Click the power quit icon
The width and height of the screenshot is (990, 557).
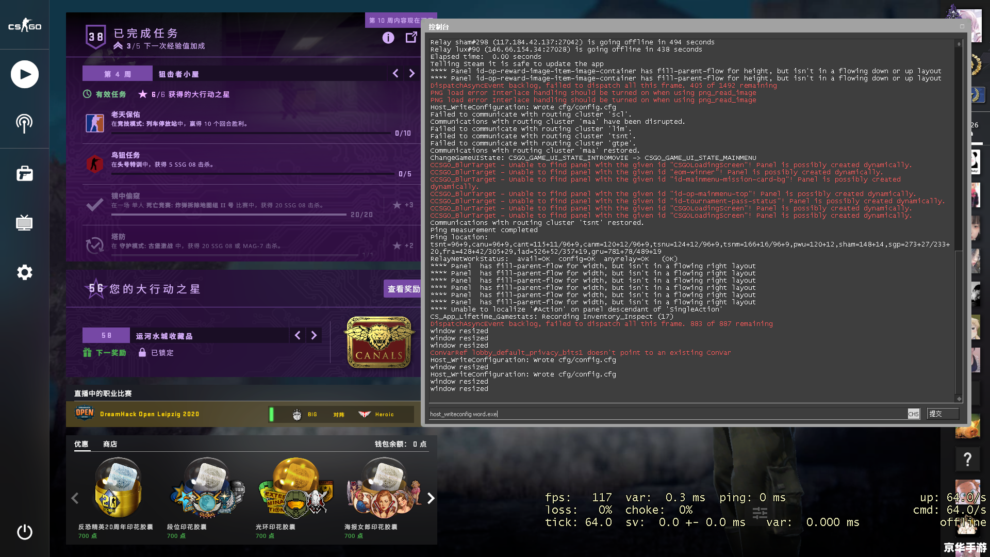(x=24, y=532)
